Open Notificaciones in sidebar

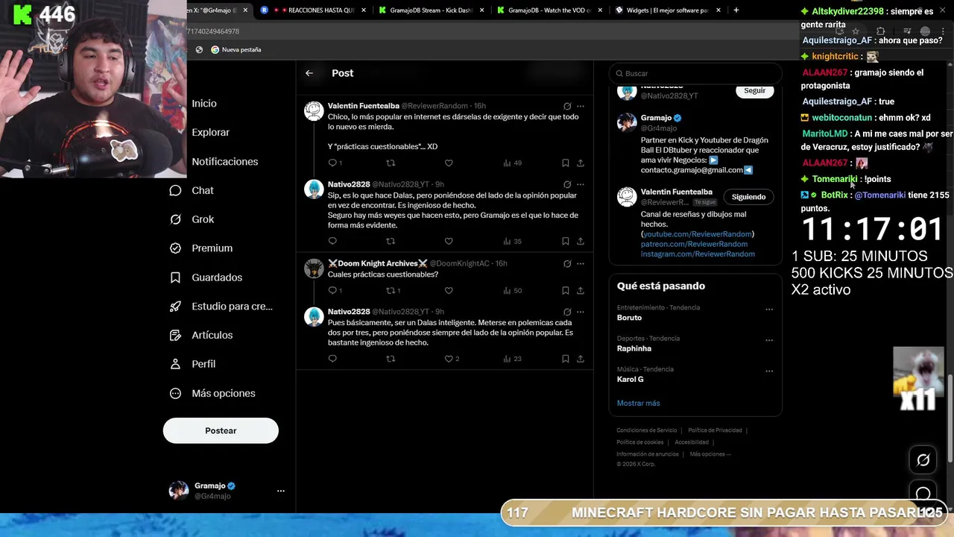[225, 161]
